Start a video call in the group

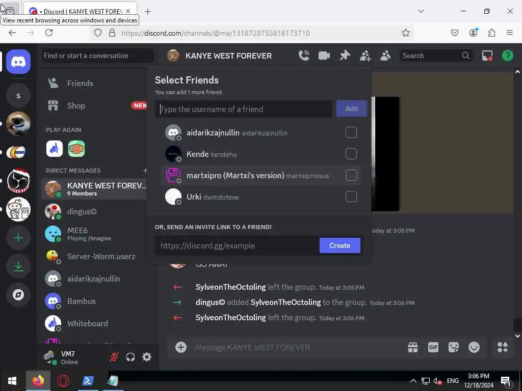tap(324, 55)
